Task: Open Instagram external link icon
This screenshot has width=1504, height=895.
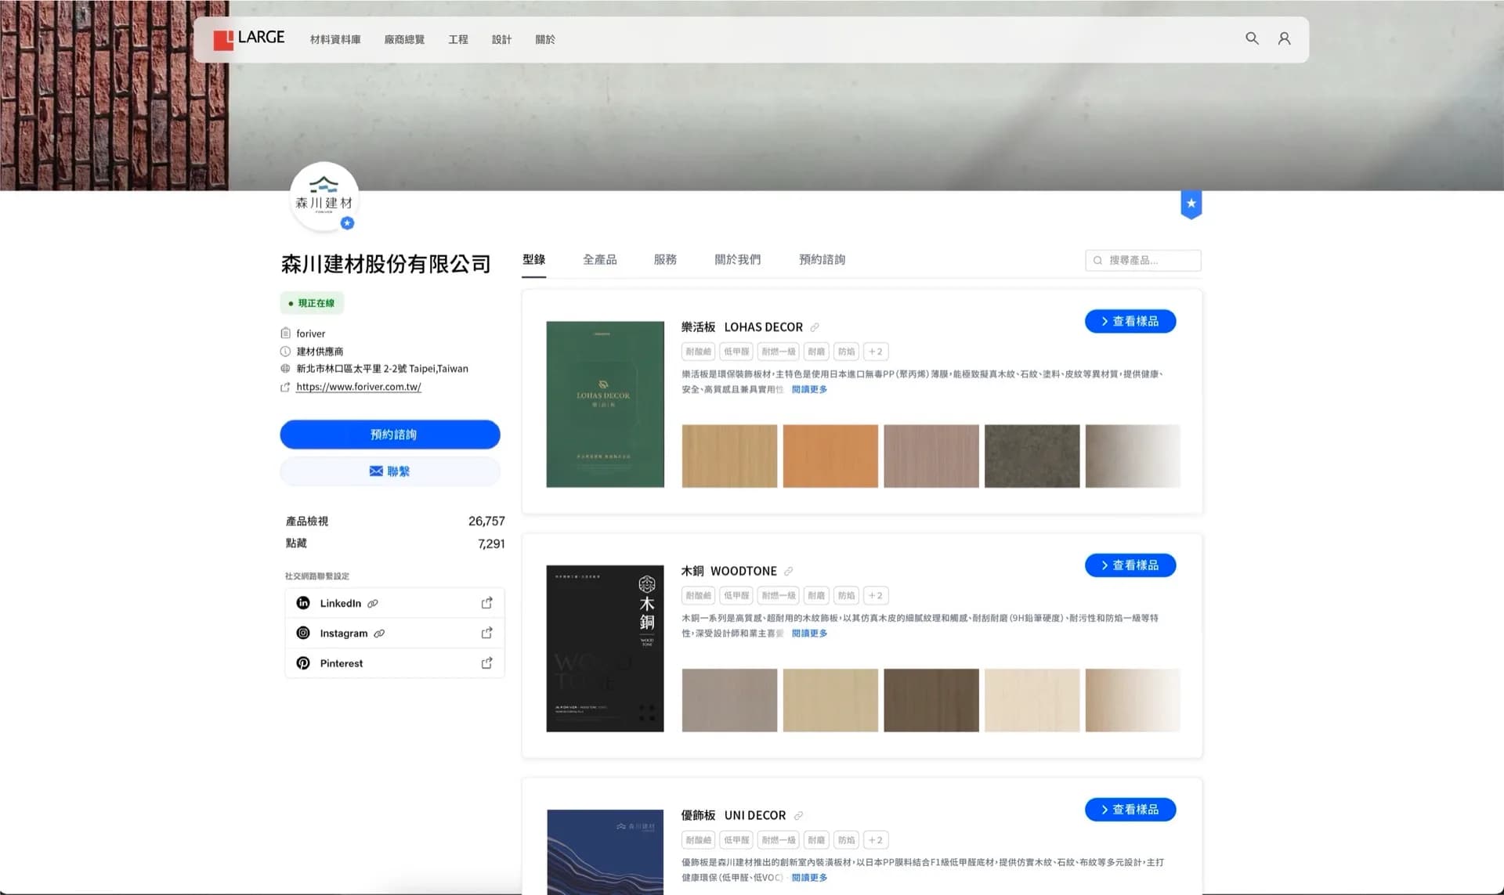Action: pos(486,633)
